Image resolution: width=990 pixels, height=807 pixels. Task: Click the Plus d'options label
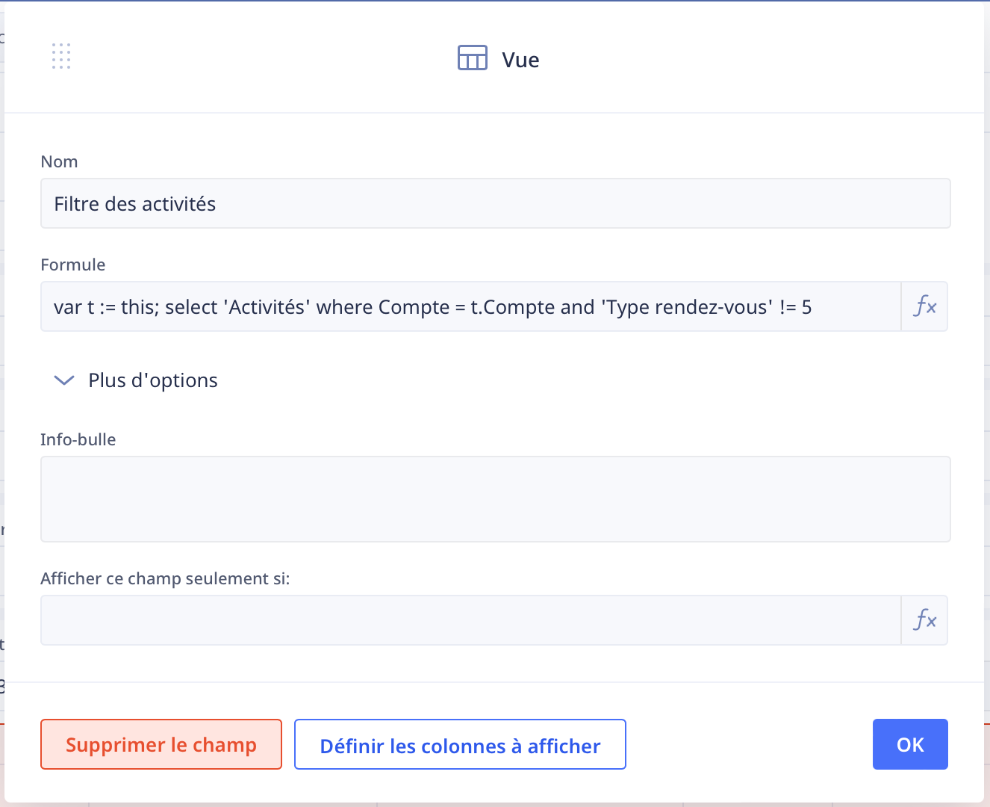[153, 380]
